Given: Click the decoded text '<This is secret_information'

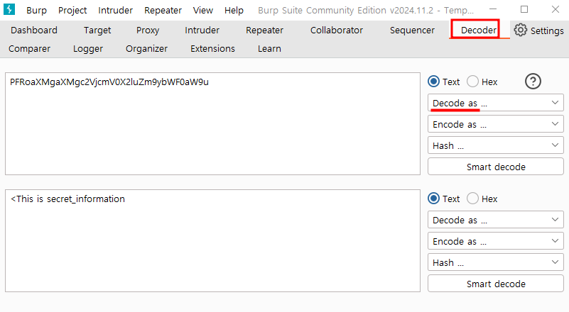Looking at the screenshot, I should (x=67, y=199).
